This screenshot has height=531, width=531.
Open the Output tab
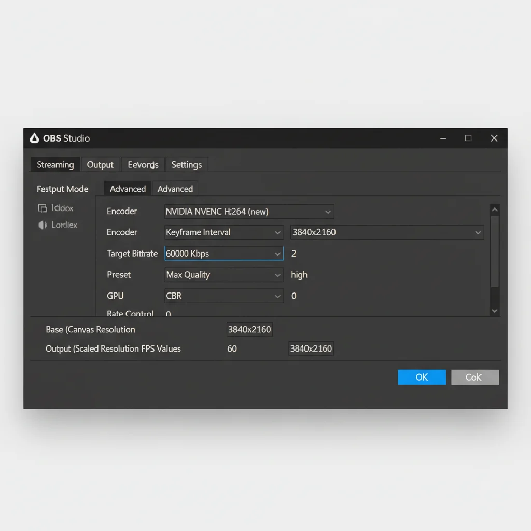click(100, 164)
